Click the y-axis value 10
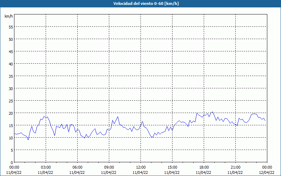This screenshot has width=281, height=176. click(11, 138)
